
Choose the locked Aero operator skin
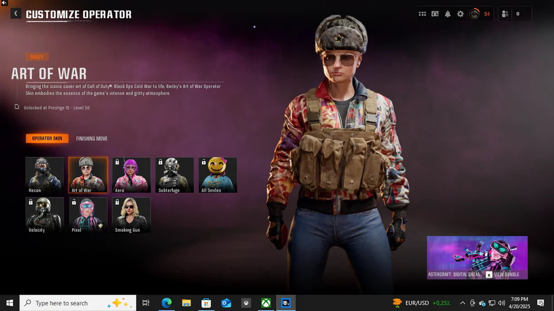coord(131,175)
